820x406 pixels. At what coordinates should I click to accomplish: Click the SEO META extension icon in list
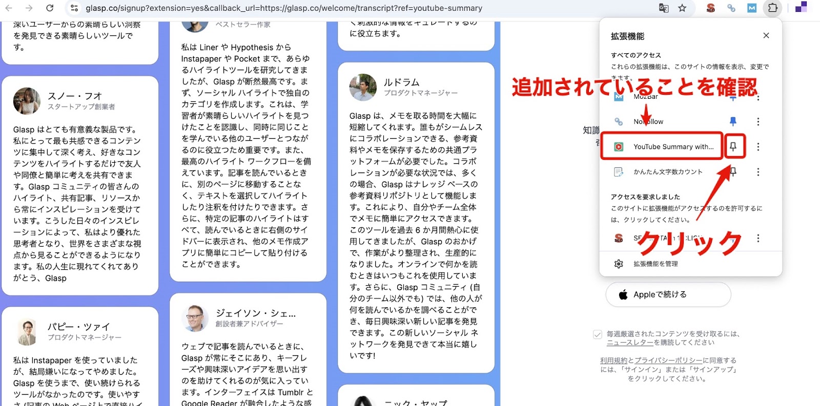pos(619,238)
